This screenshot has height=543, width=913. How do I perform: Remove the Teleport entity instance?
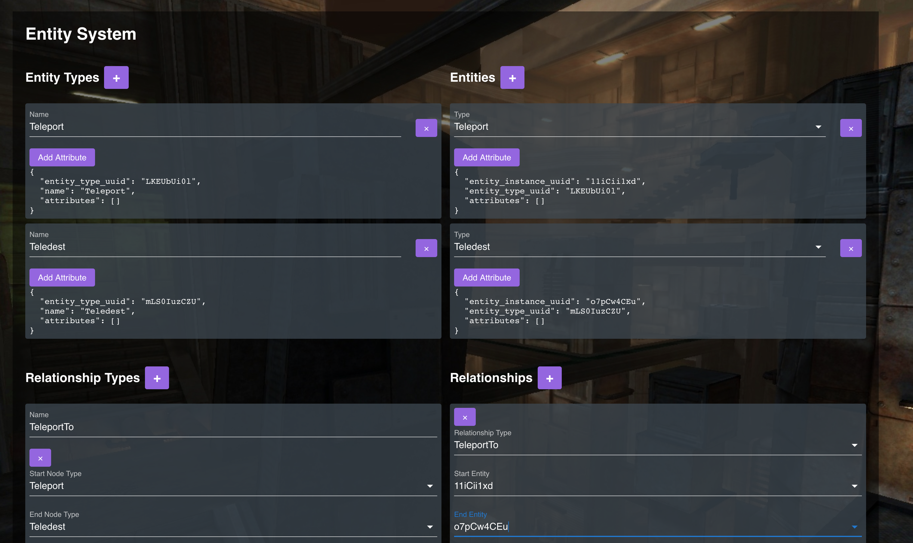coord(850,128)
